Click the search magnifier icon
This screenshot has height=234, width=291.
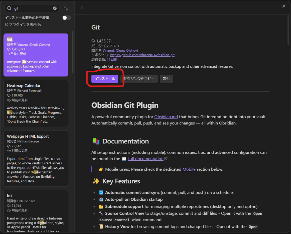[x=9, y=8]
